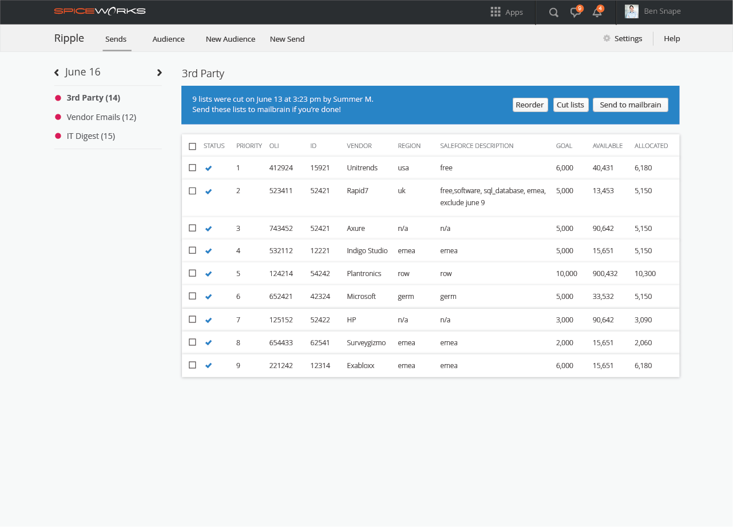
Task: Open the New Audience tab
Action: (231, 39)
